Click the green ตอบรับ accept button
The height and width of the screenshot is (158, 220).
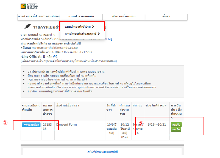coord(176,125)
